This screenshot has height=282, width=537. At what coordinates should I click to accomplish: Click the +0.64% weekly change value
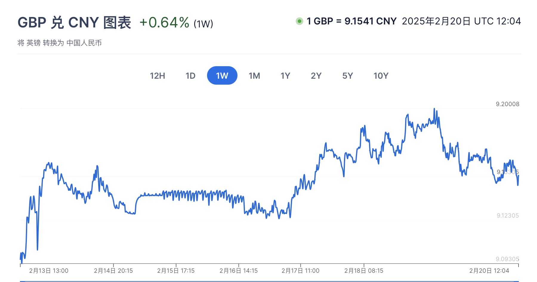[164, 23]
